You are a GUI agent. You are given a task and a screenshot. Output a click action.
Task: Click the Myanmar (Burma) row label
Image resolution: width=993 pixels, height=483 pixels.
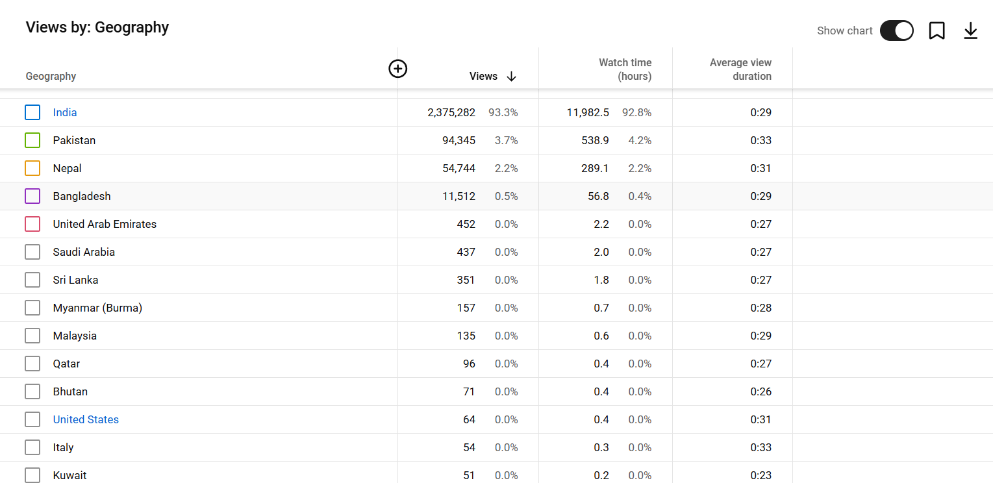[97, 308]
